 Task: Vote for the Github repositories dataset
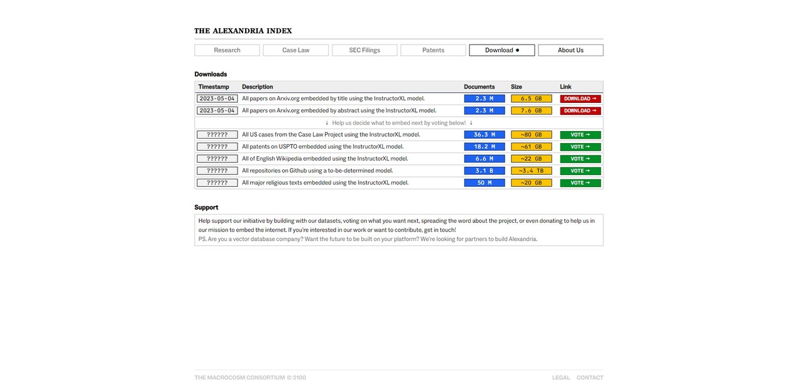579,170
